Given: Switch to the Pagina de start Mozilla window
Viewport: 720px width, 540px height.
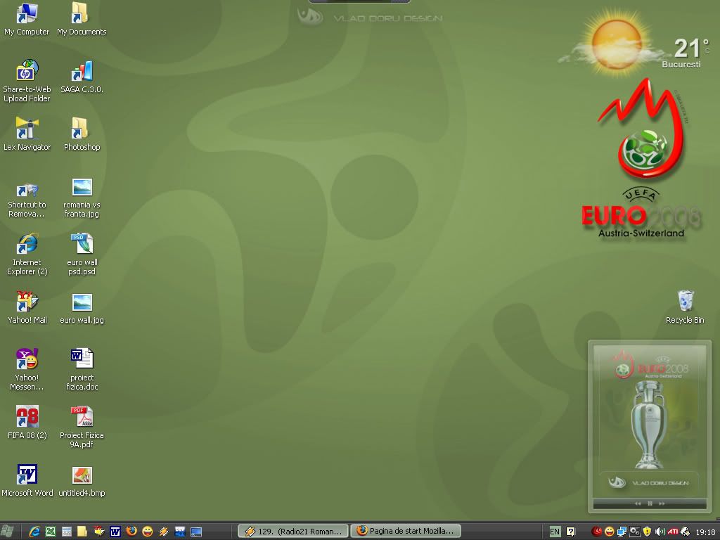Looking at the screenshot, I should (x=404, y=531).
